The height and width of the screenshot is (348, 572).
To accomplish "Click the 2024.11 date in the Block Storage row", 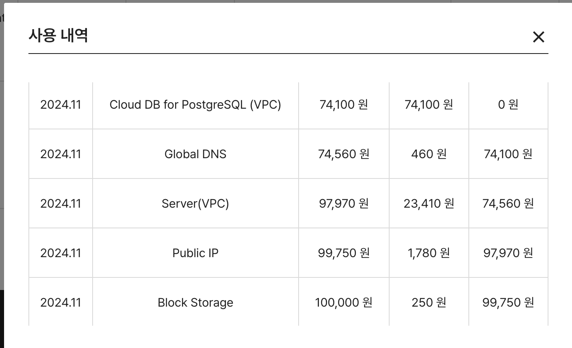I will coord(60,302).
